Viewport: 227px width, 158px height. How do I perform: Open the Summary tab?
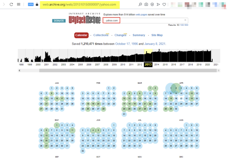click(x=139, y=35)
